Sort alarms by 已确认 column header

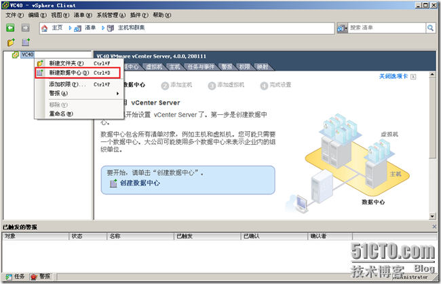tap(274, 236)
